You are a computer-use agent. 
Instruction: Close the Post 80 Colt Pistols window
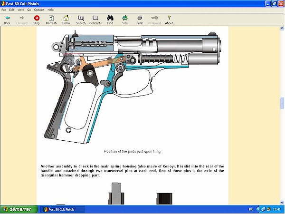pyautogui.click(x=281, y=4)
